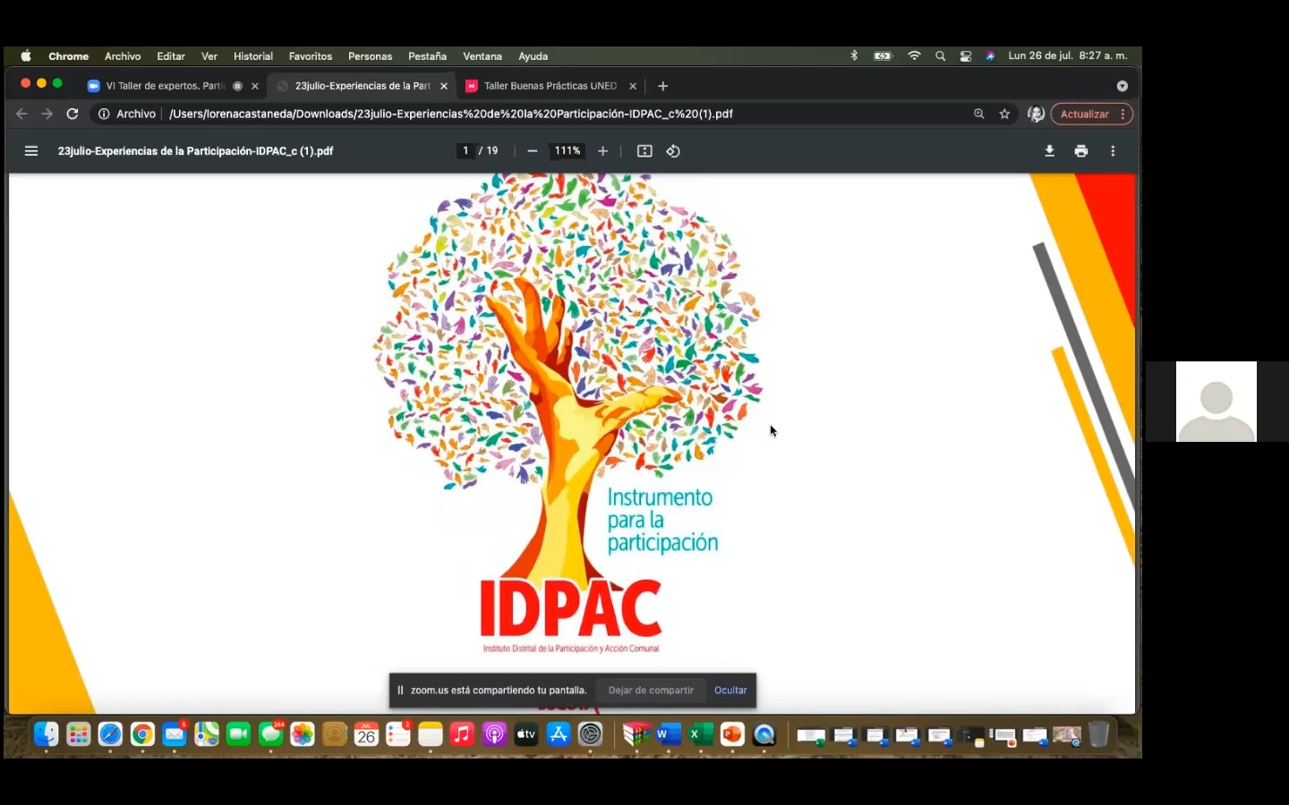This screenshot has width=1289, height=805.
Task: Open the Historial menu
Action: pyautogui.click(x=253, y=56)
